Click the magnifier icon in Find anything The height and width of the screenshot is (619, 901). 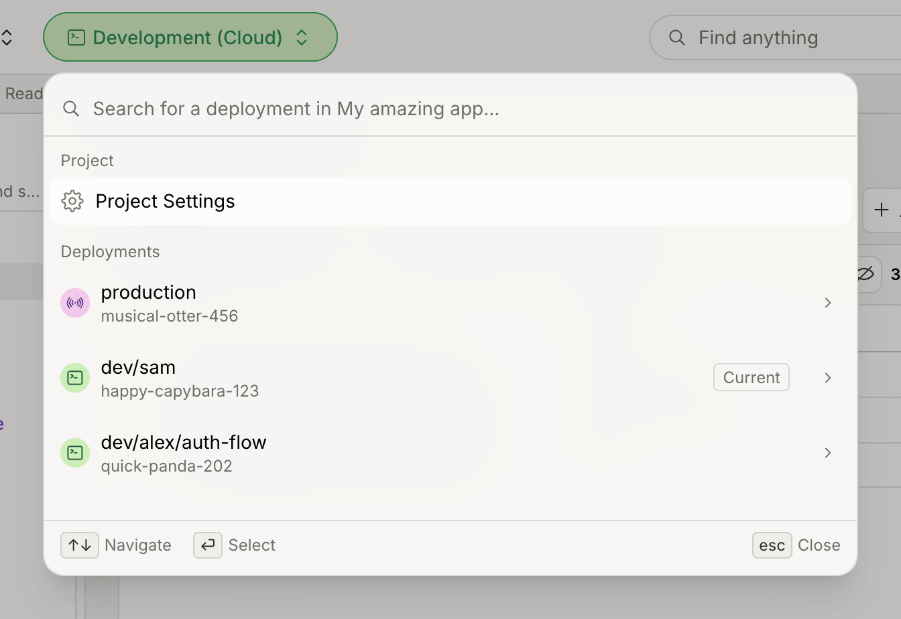677,38
